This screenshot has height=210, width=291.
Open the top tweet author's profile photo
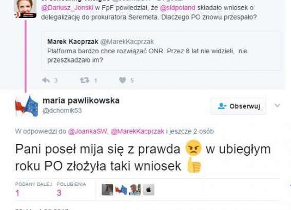(25, 9)
